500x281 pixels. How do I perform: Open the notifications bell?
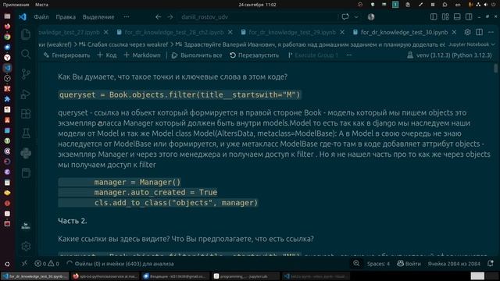click(x=491, y=263)
